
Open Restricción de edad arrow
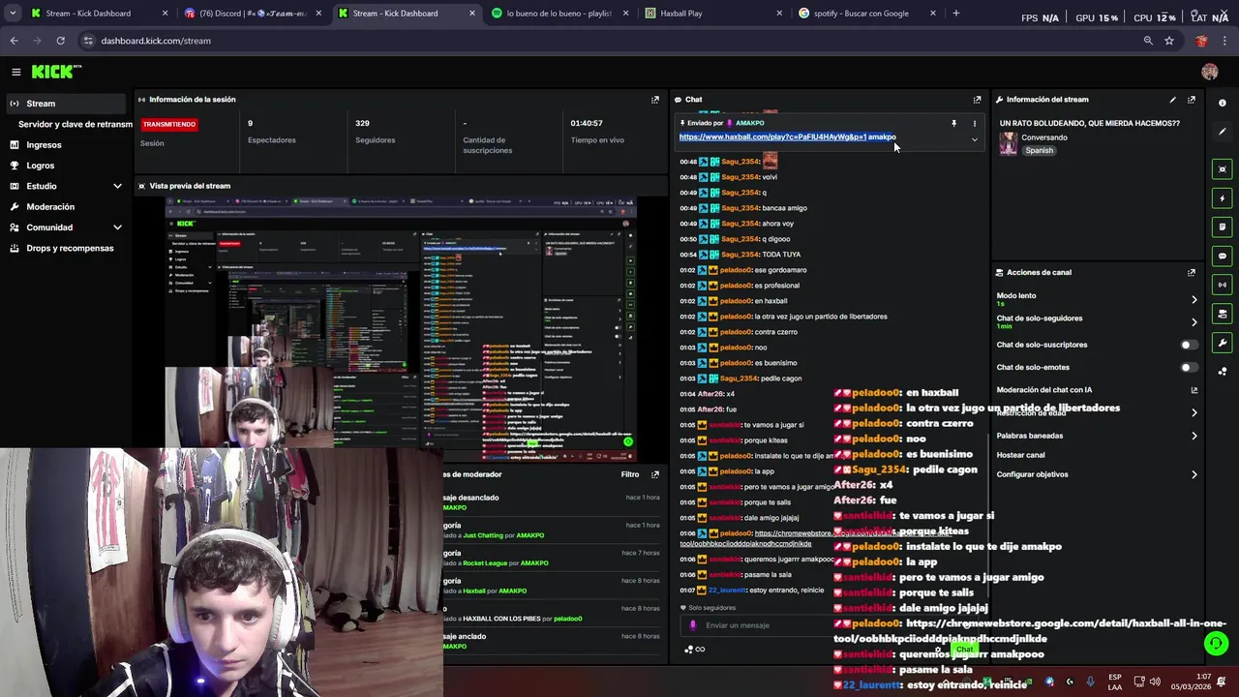(1194, 412)
